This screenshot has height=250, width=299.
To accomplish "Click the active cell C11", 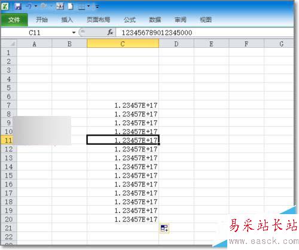I will pos(123,140).
